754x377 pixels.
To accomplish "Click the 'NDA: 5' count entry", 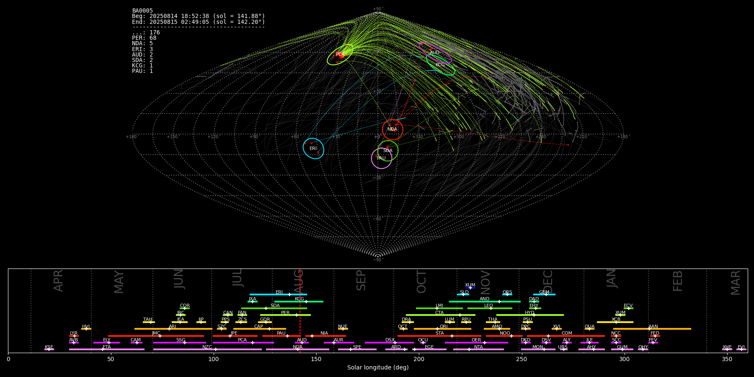I will (x=142, y=44).
